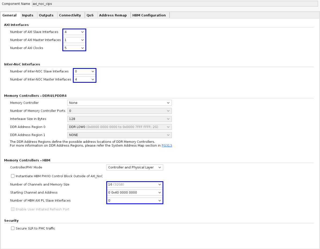Expand Starting Channel and Address dropdown
Viewport: 320px width, 249px height.
click(x=135, y=193)
